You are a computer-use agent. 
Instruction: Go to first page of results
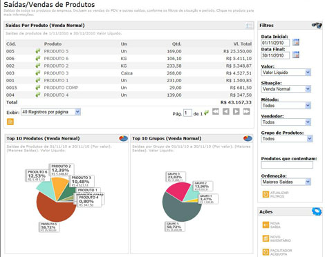[x=216, y=112]
